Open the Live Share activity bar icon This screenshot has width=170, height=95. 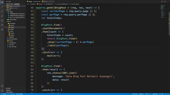click(2, 25)
